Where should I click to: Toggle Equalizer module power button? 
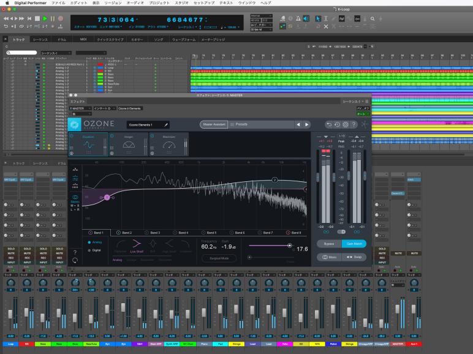[x=72, y=137]
